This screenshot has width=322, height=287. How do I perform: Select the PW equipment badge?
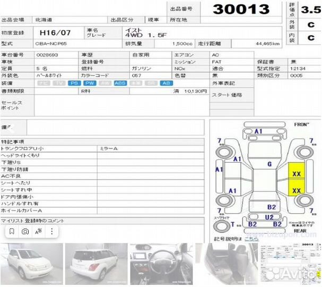point(90,83)
